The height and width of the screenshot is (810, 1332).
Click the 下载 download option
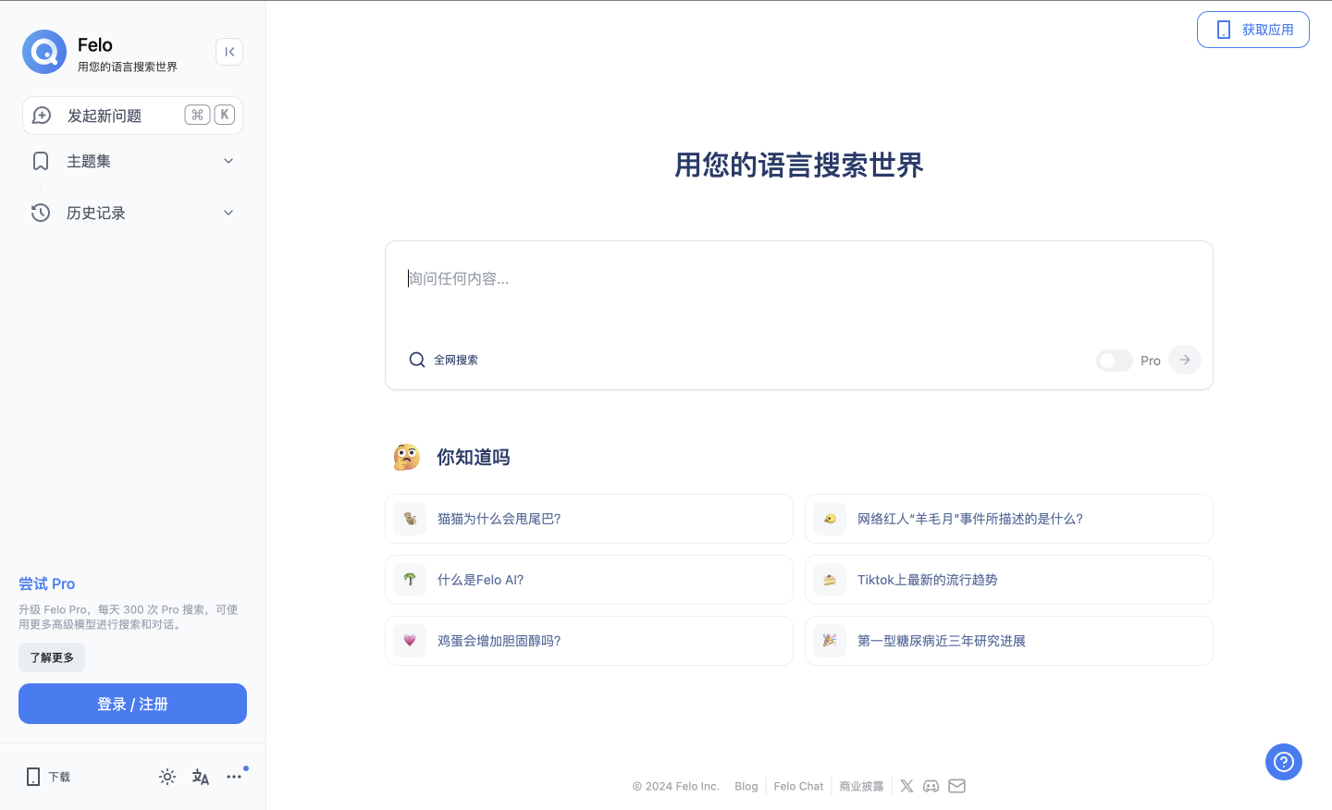[x=48, y=777]
